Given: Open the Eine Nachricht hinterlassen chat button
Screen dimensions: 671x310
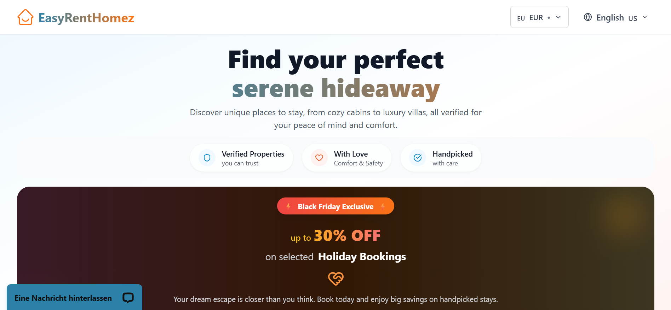Looking at the screenshot, I should (74, 298).
